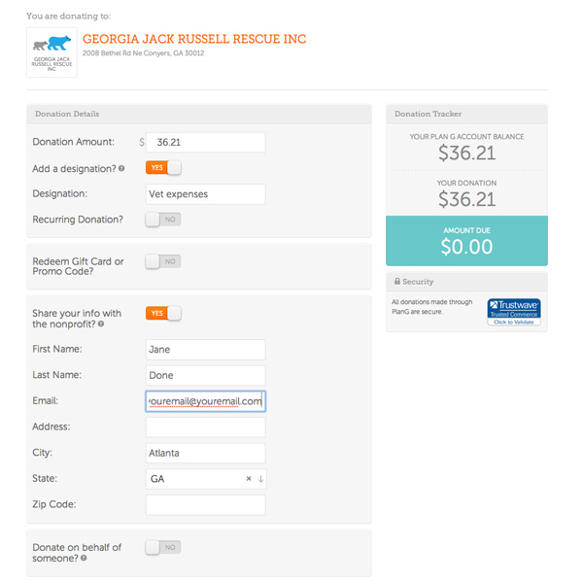583x581 pixels.
Task: Enable the Recurring Donation toggle
Action: click(163, 220)
